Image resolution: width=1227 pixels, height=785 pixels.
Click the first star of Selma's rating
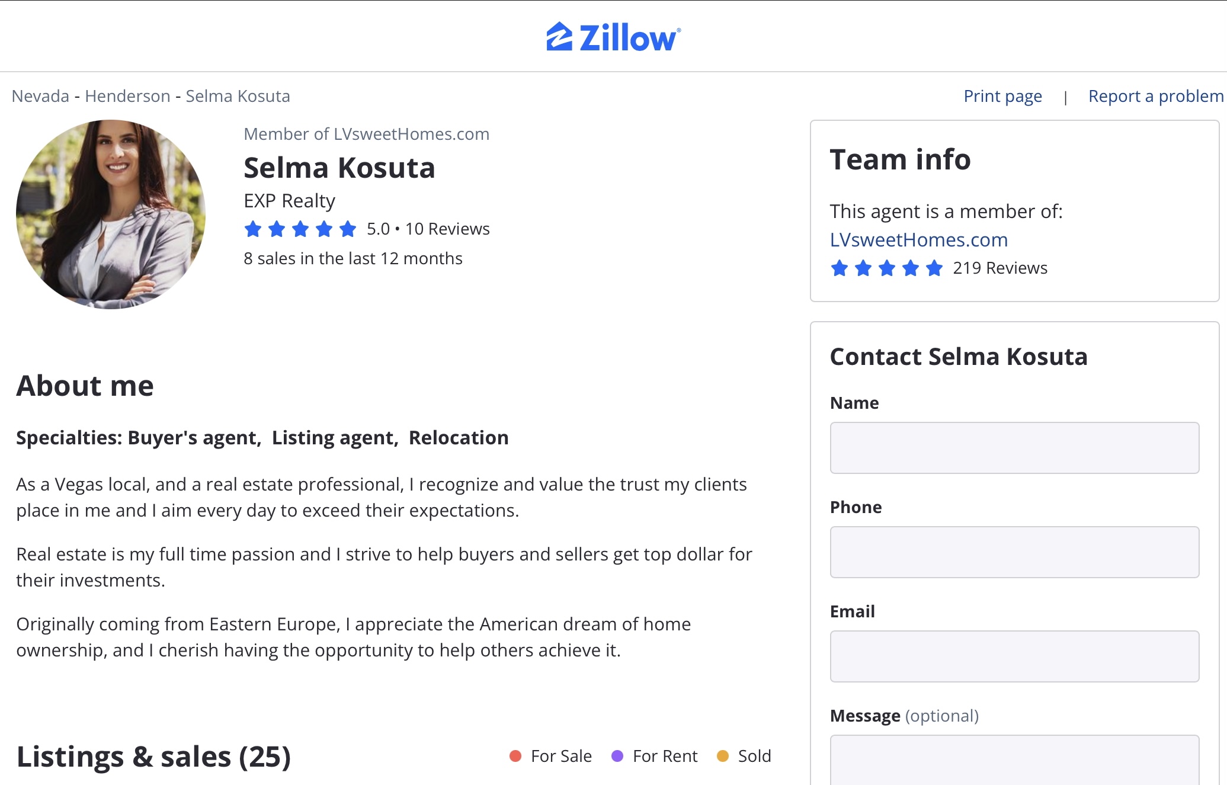[x=253, y=229]
